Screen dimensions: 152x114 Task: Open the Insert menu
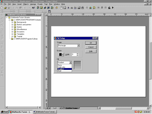click(x=20, y=4)
